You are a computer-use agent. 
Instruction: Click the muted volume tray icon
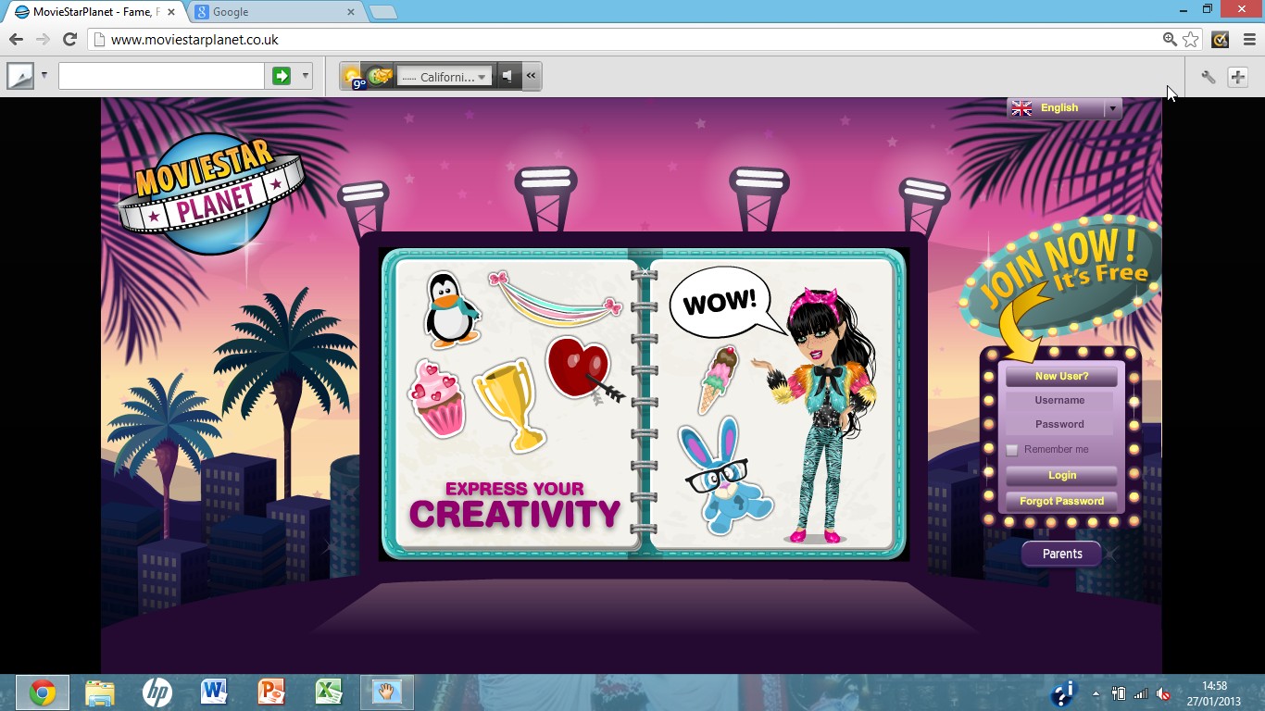point(1164,693)
